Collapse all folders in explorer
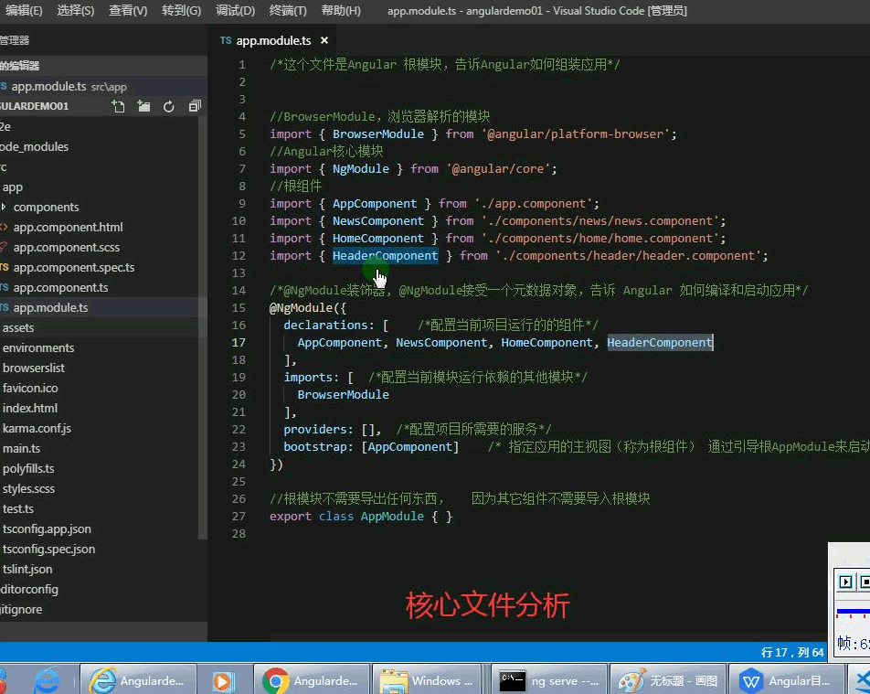The width and height of the screenshot is (870, 694). [x=194, y=106]
